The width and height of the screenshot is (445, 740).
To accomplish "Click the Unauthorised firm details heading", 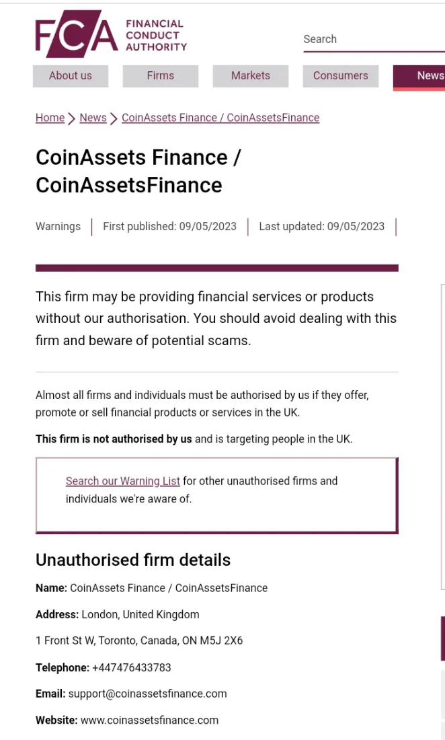I will (133, 560).
